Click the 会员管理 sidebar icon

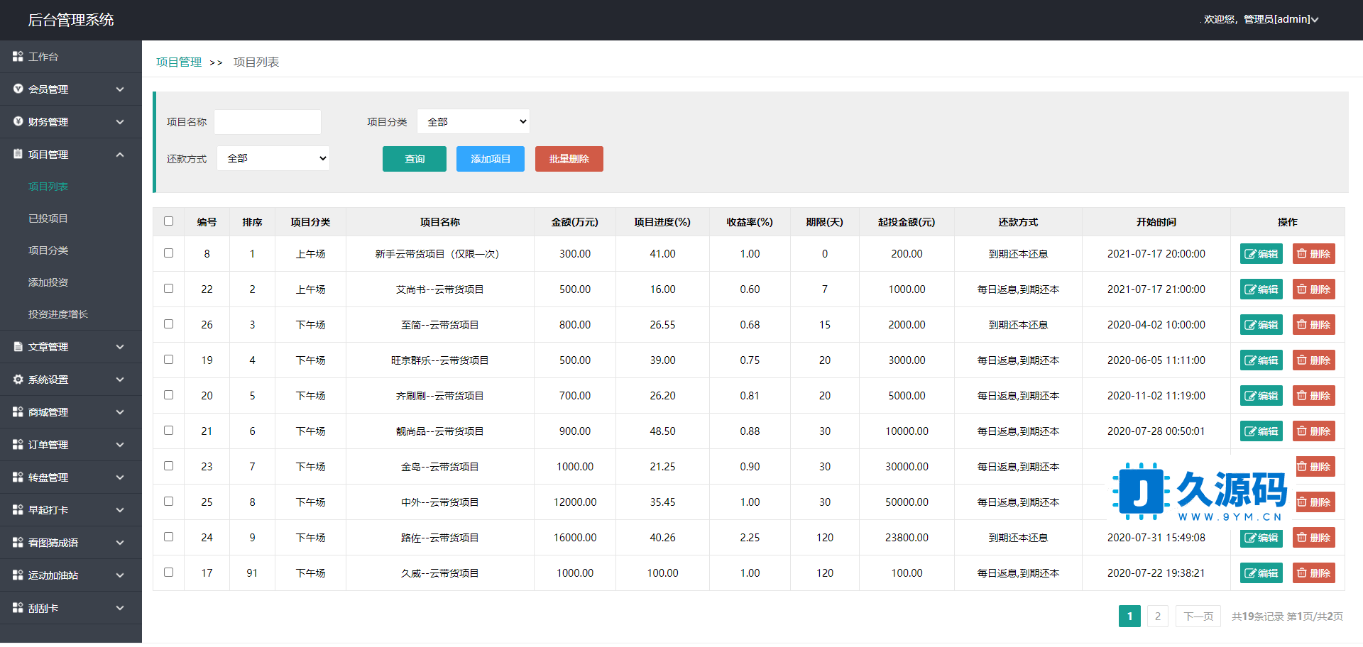coord(18,89)
